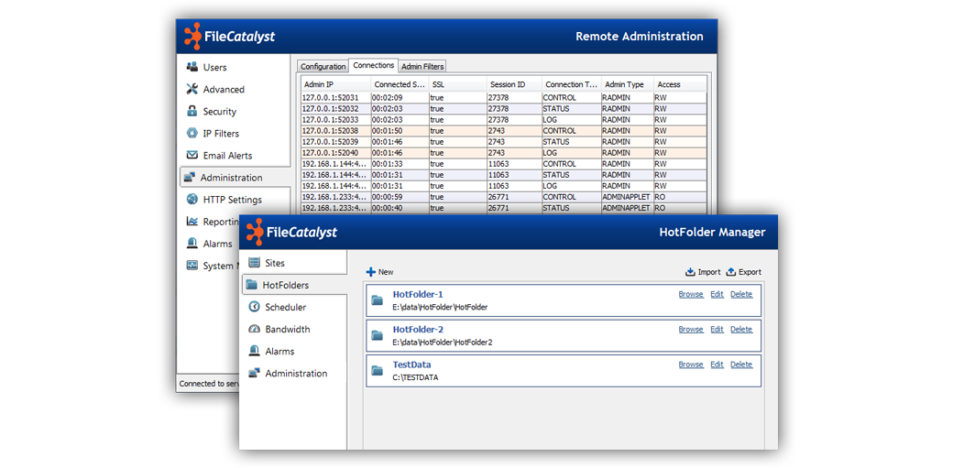
Task: Sort by Admin IP column header
Action: (x=335, y=84)
